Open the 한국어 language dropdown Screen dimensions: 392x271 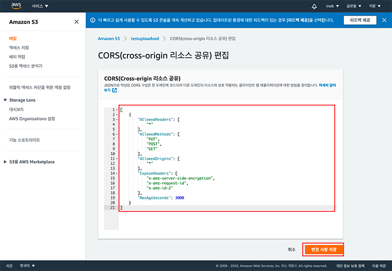click(x=27, y=266)
